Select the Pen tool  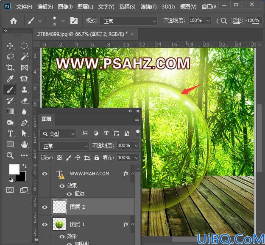coord(24,122)
